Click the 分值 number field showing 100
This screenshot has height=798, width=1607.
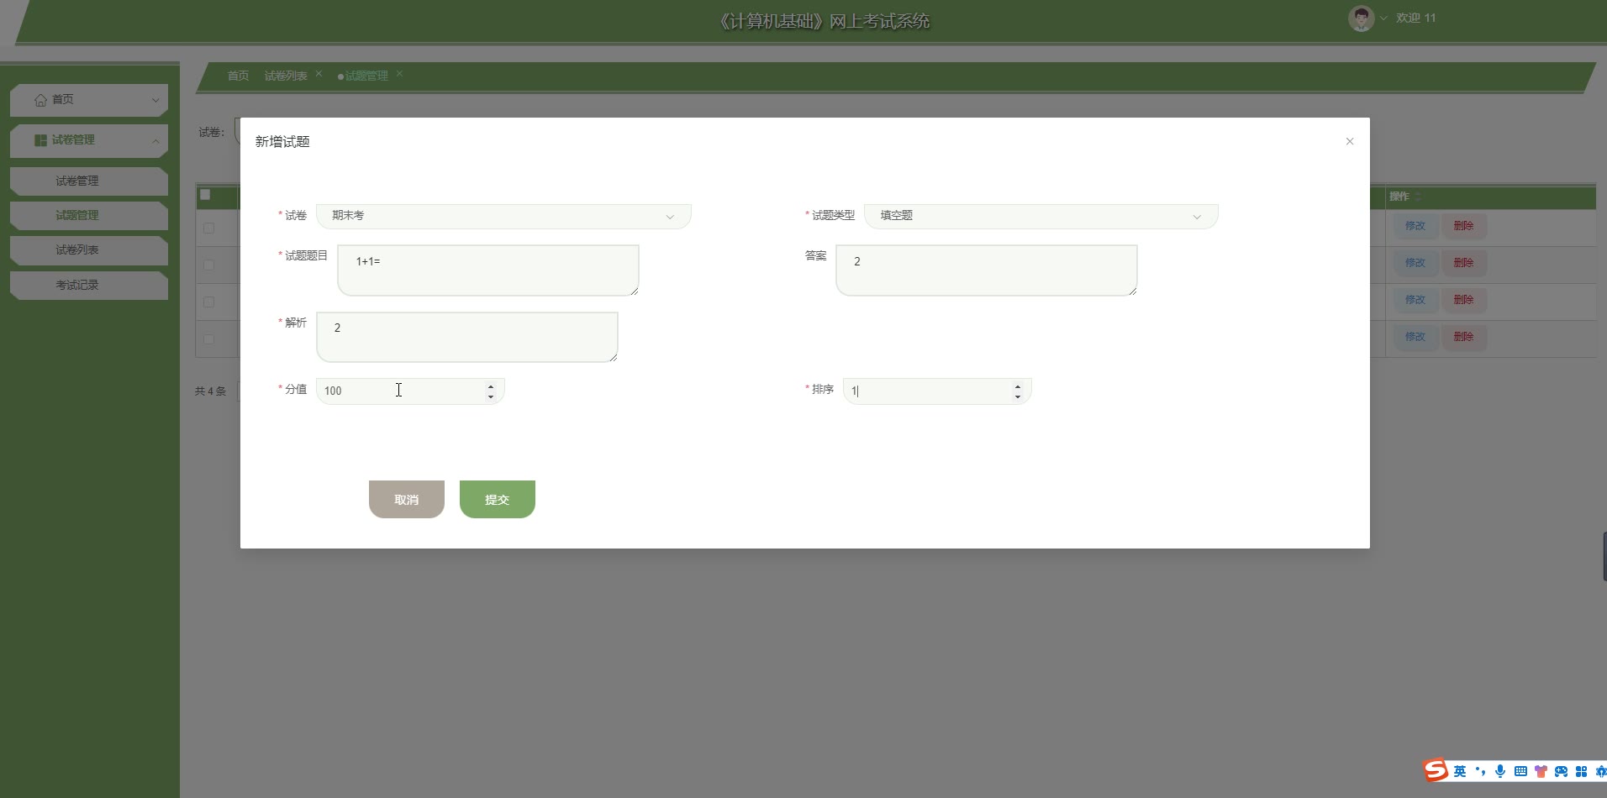(410, 391)
